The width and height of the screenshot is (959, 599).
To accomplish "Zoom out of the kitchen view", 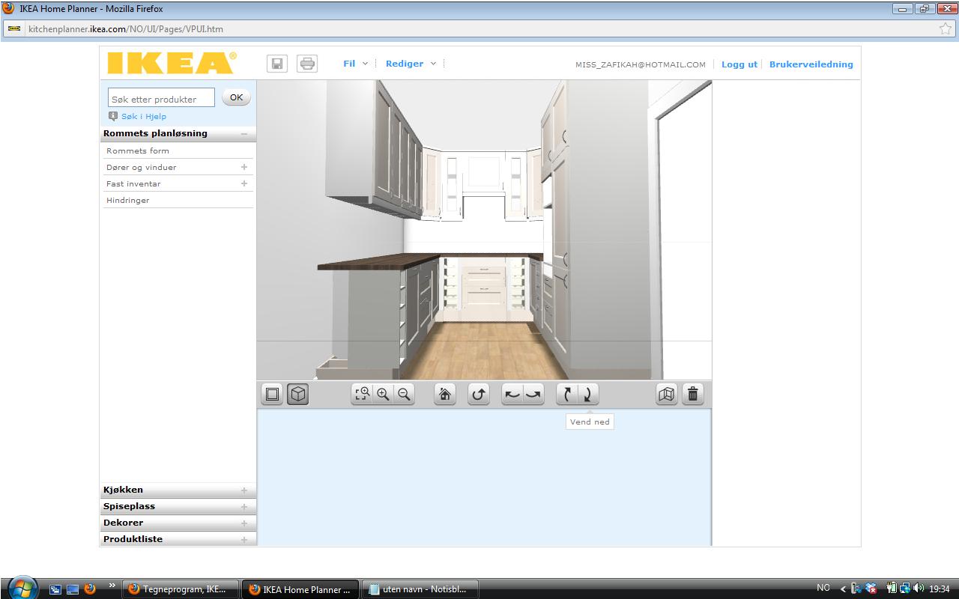I will pos(404,395).
